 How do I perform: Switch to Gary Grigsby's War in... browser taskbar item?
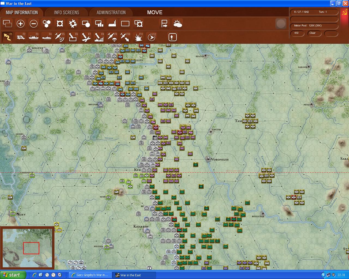coord(90,275)
